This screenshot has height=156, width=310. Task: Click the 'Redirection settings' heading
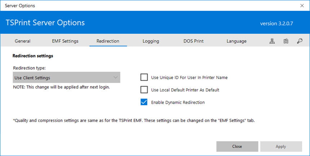[33, 56]
